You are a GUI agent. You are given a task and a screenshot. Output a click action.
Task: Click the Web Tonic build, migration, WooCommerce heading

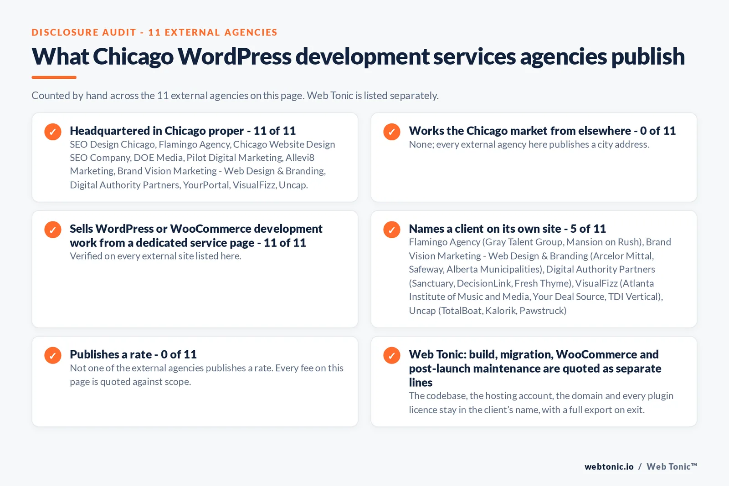pos(535,368)
